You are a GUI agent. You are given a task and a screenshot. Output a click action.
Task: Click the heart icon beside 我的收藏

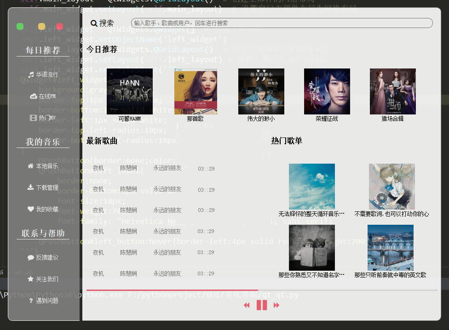point(31,209)
